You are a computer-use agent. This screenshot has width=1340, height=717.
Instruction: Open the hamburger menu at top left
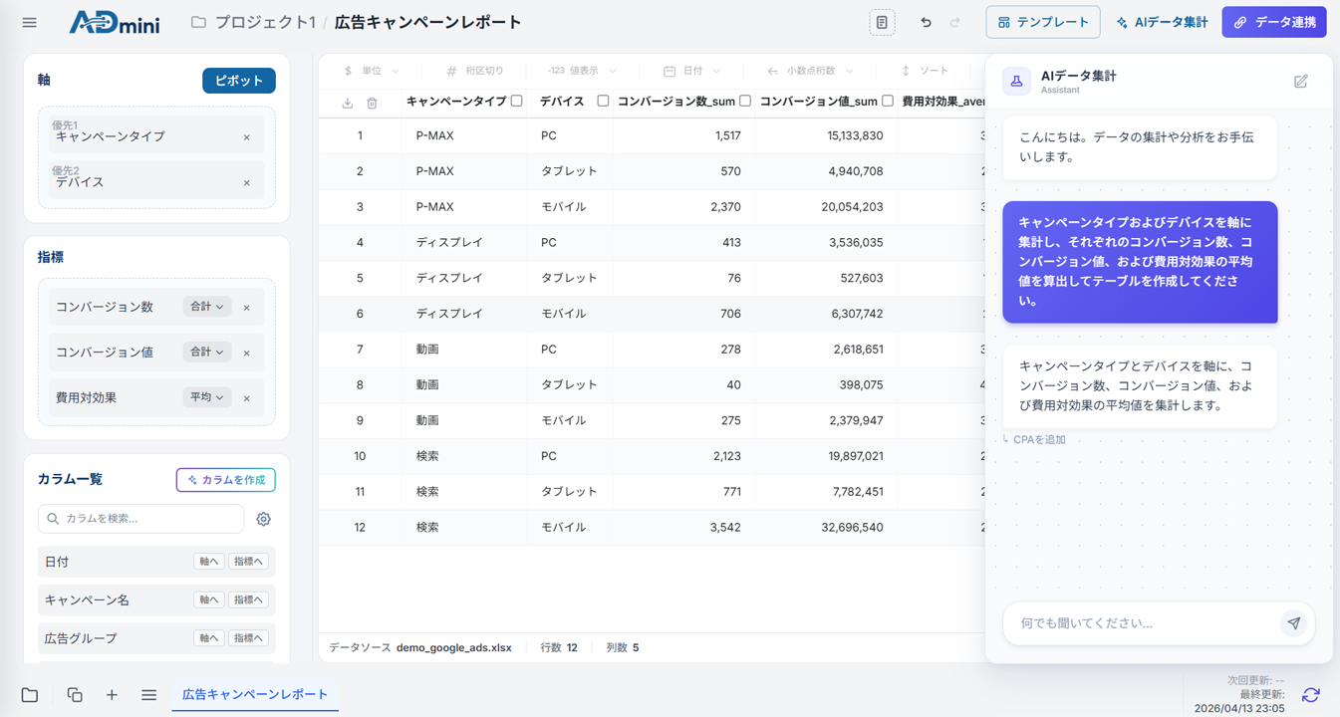point(30,22)
